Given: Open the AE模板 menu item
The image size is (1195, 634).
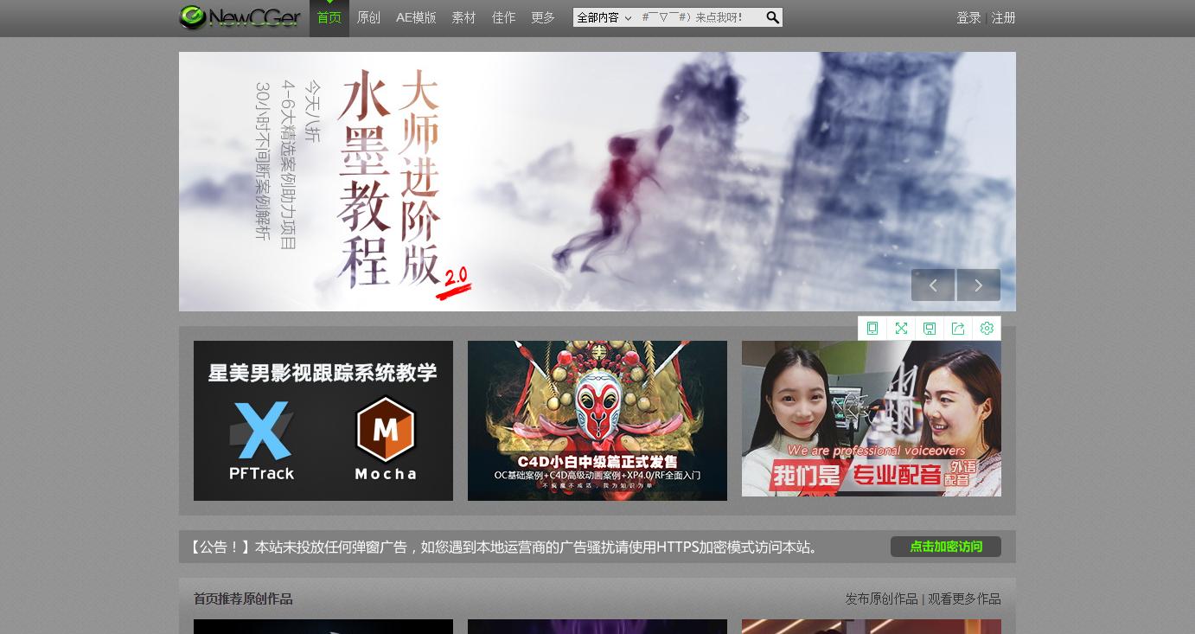Looking at the screenshot, I should point(416,17).
